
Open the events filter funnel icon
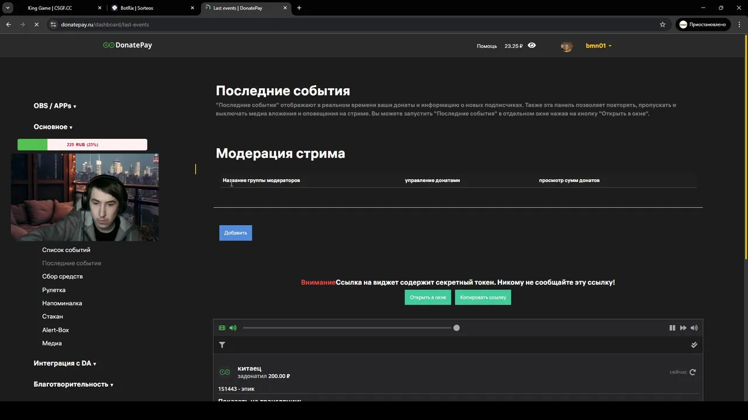pos(222,345)
